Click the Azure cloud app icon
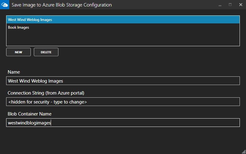Viewport: 246px width, 154px height. 5,5
